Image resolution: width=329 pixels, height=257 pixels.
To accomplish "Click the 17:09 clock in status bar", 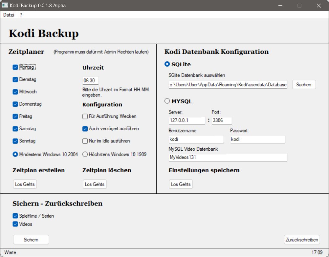I will [x=317, y=252].
